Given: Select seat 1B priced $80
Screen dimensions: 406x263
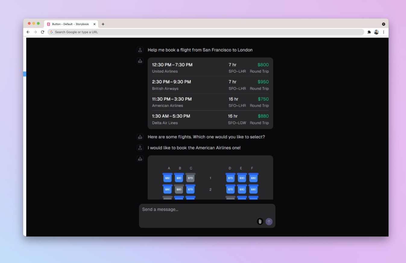Looking at the screenshot, I should click(179, 178).
